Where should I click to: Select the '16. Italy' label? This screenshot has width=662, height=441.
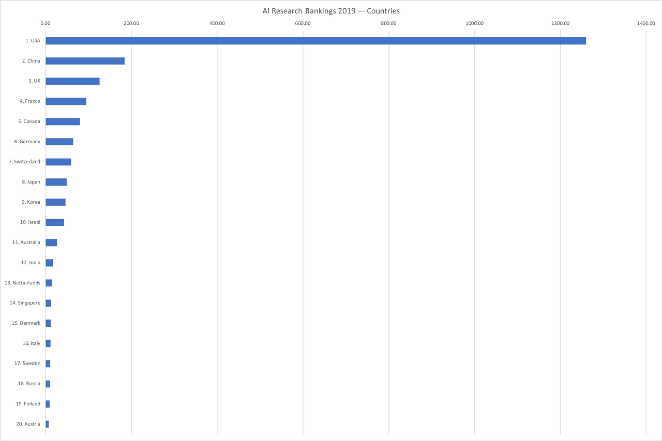click(x=31, y=343)
